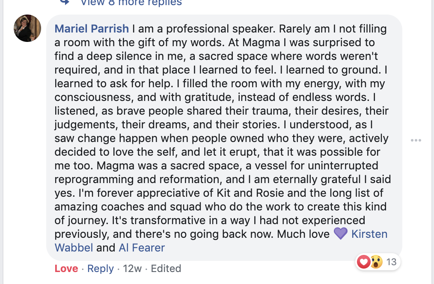The width and height of the screenshot is (434, 284).
Task: Click the words "amazing coaches and squad"
Action: (125, 207)
